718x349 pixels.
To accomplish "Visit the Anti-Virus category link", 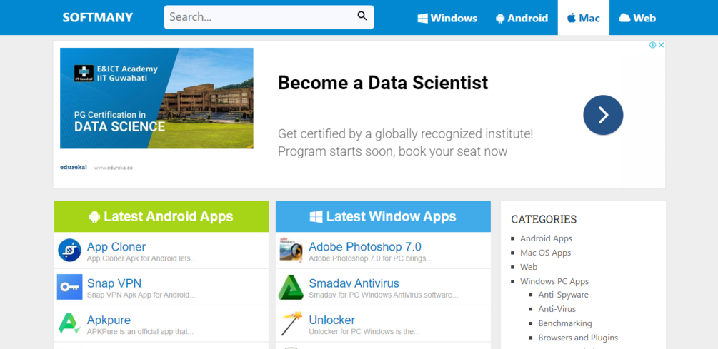I will click(x=557, y=309).
